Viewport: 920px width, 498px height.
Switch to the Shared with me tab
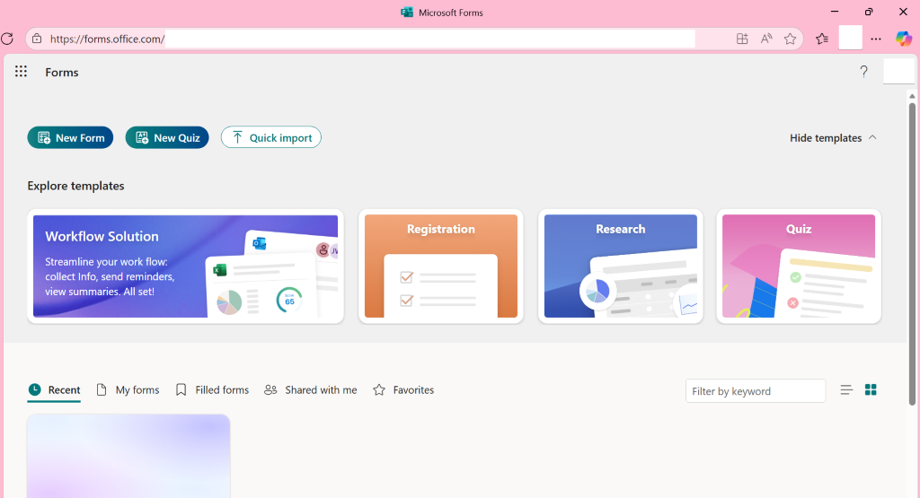coord(310,390)
